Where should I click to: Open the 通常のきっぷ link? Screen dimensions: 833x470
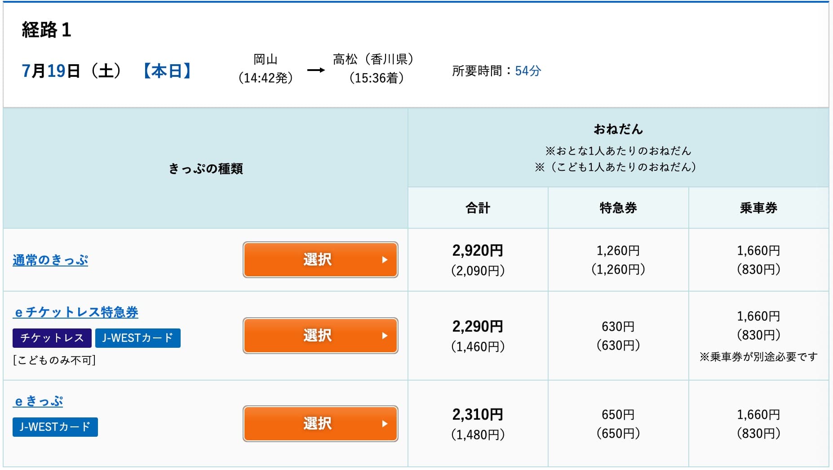point(50,260)
